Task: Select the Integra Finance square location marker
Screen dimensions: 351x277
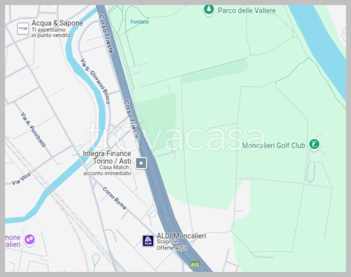Action: 141,163
